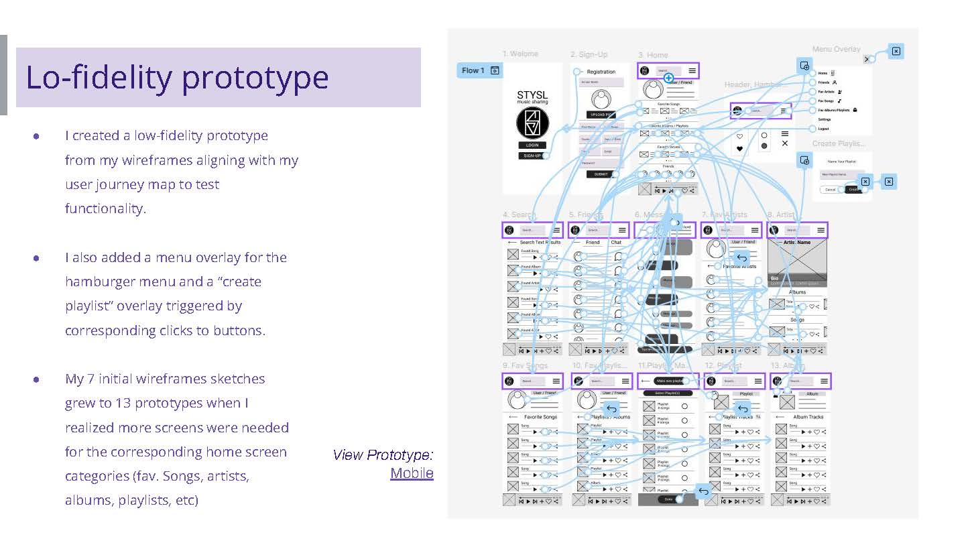This screenshot has width=972, height=547.
Task: Select fifth playlist radio on Playlist Manager
Action: click(x=684, y=464)
